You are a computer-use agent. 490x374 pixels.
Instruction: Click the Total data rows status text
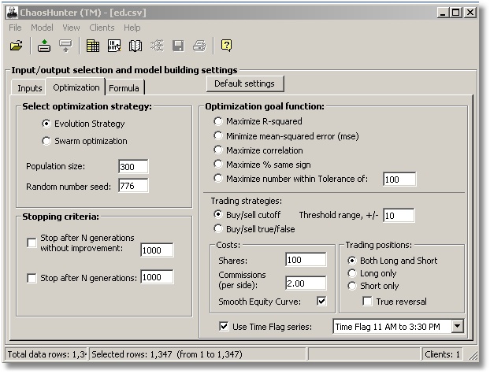tap(47, 354)
